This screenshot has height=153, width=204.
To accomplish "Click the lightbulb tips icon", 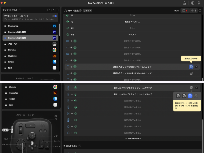I will pos(199,3).
